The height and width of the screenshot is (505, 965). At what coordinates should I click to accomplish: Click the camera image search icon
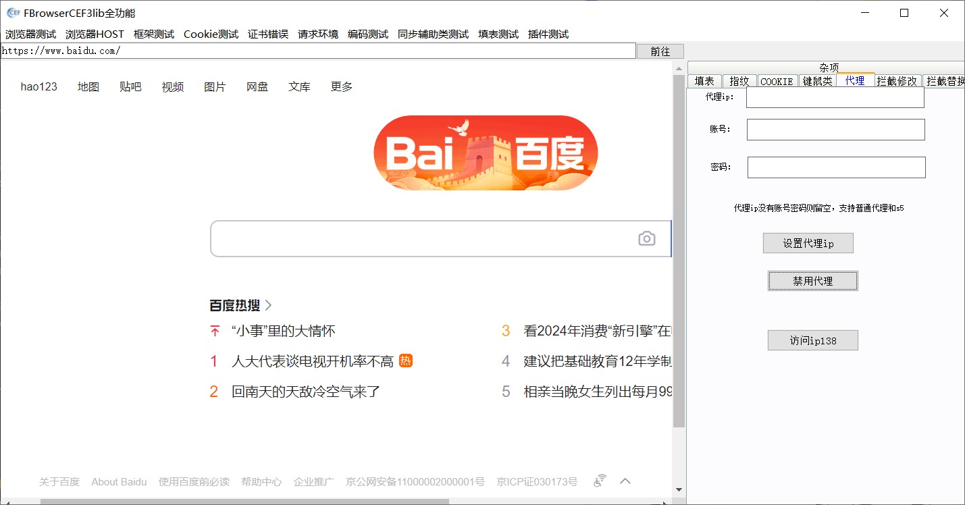647,238
